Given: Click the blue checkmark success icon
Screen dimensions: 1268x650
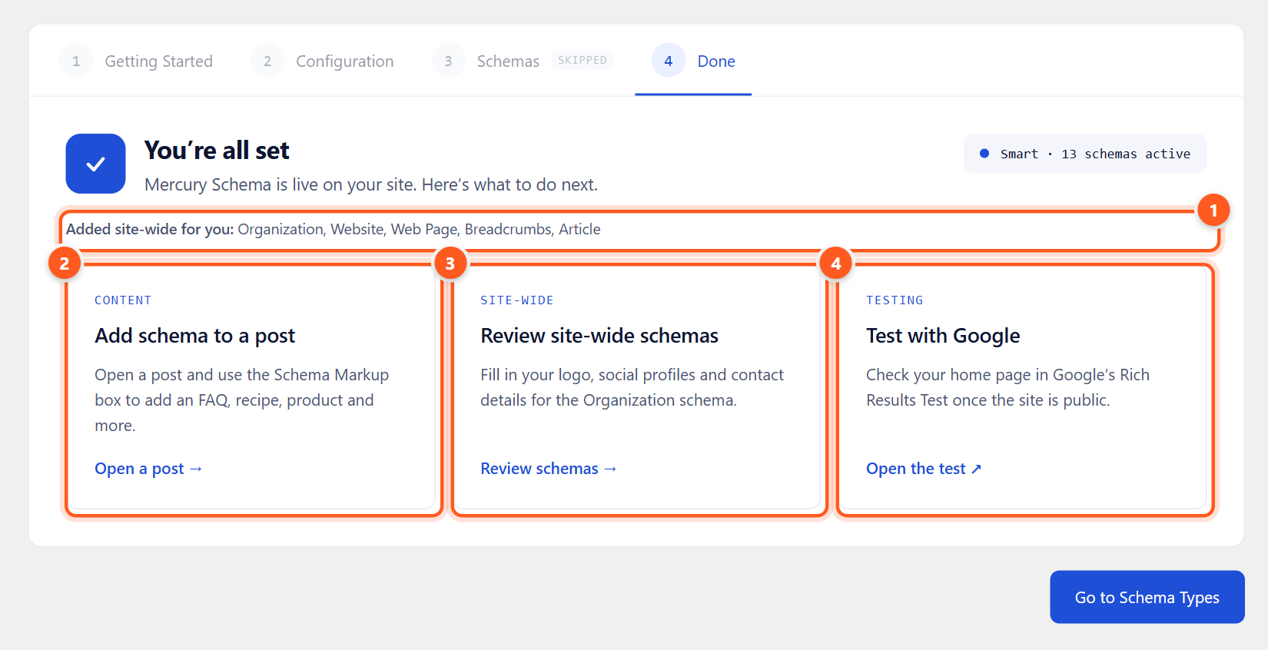Looking at the screenshot, I should (x=95, y=164).
